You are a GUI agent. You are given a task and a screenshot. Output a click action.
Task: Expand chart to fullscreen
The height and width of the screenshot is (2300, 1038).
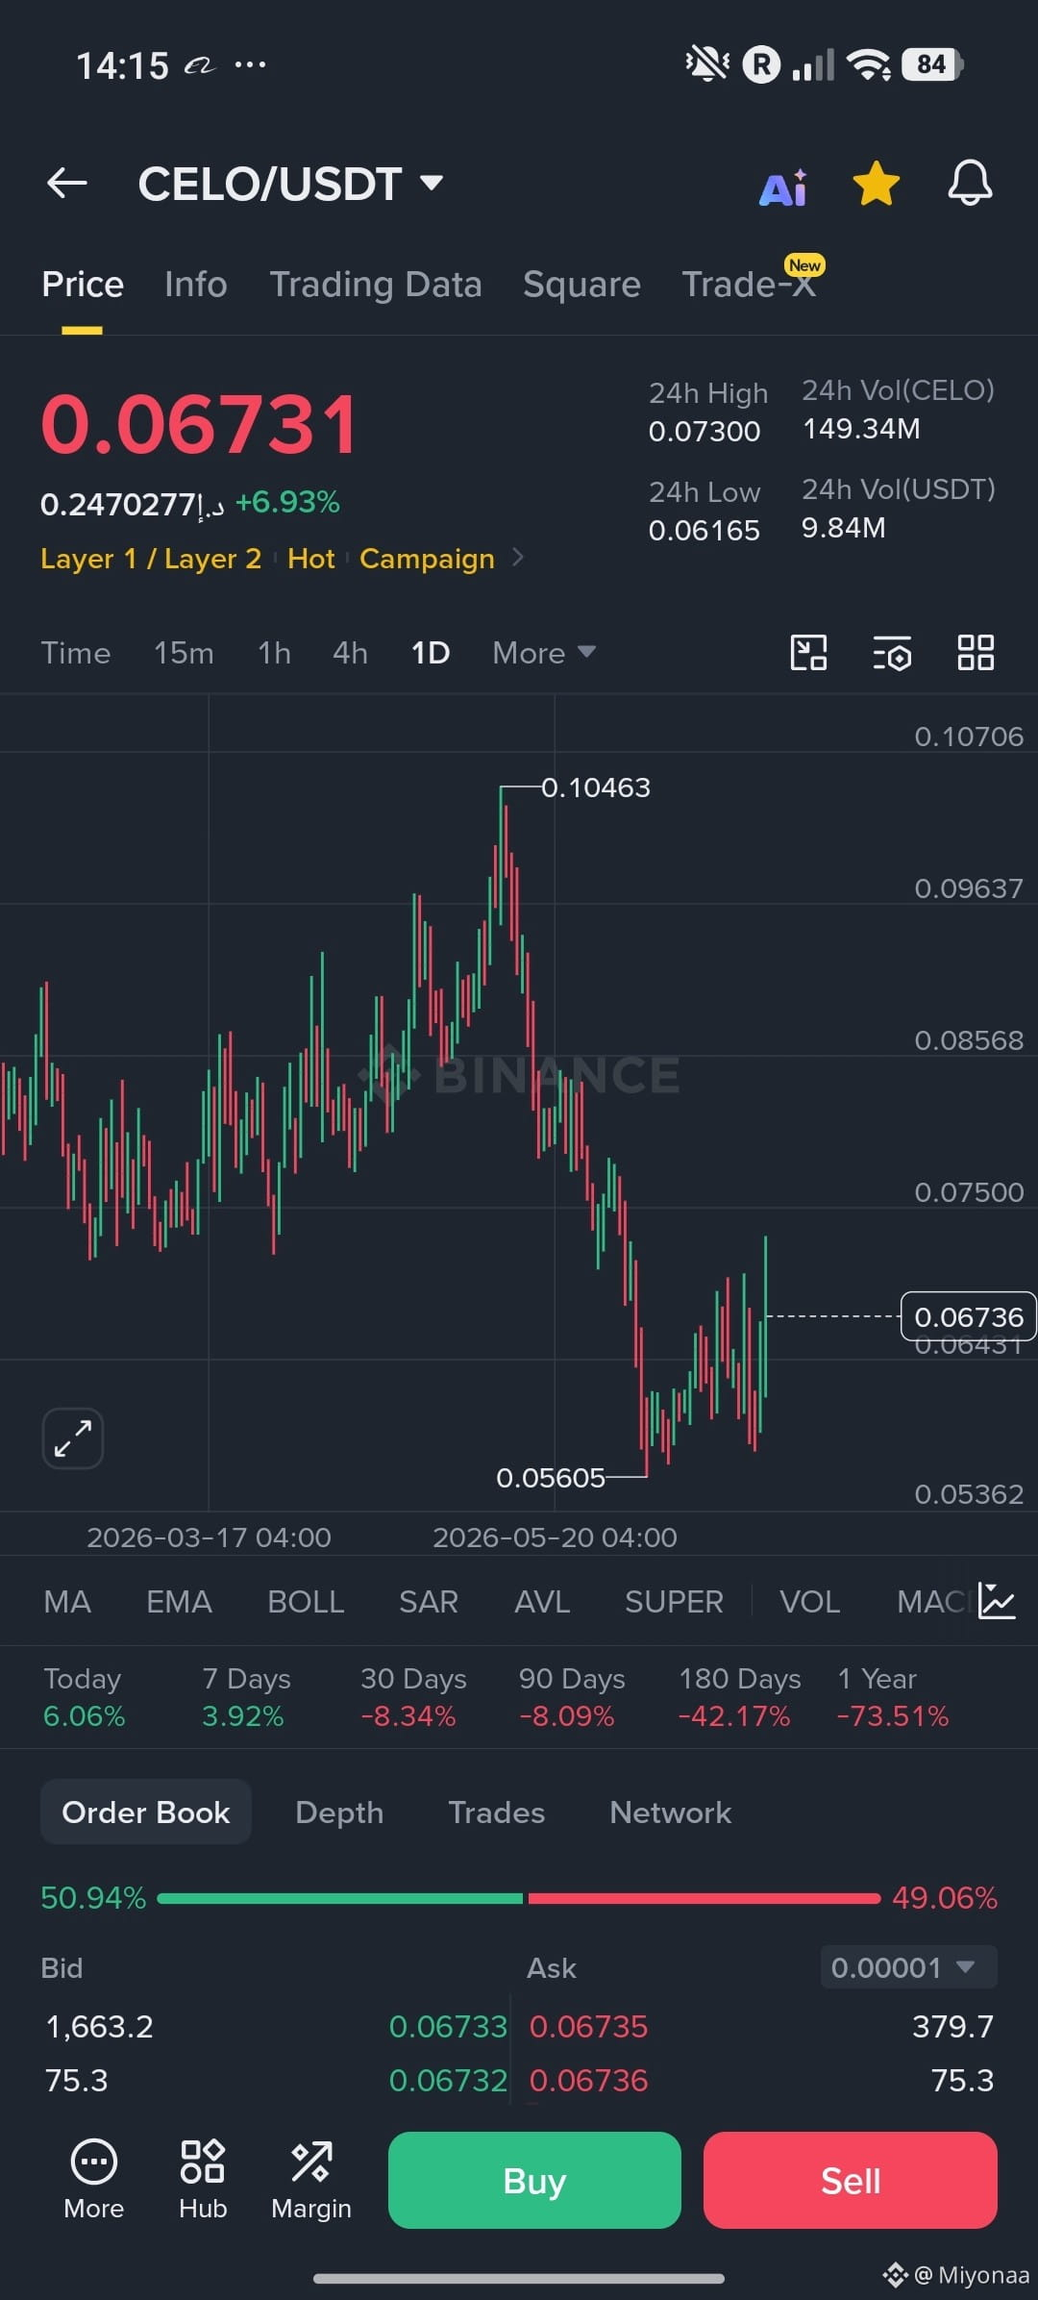click(x=73, y=1438)
